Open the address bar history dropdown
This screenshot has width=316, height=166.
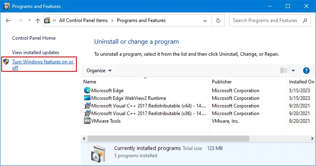point(205,20)
